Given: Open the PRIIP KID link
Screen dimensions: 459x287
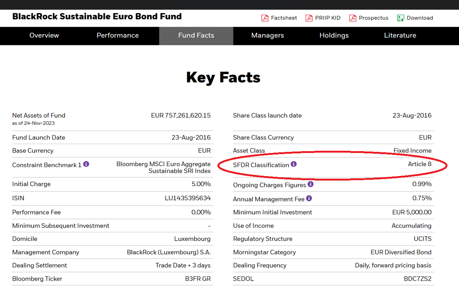Looking at the screenshot, I should point(328,18).
